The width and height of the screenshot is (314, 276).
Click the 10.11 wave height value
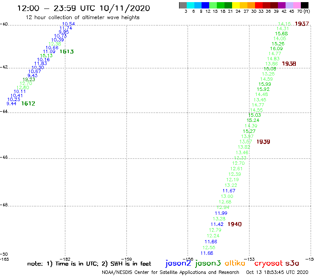20,91
